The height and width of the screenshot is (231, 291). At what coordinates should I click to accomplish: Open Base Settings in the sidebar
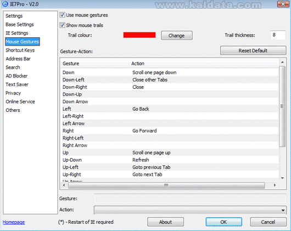[x=20, y=25]
